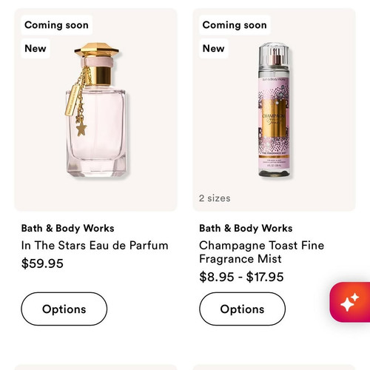Click the $8.95 - $17.95 price range
370x370 pixels.
(x=241, y=277)
